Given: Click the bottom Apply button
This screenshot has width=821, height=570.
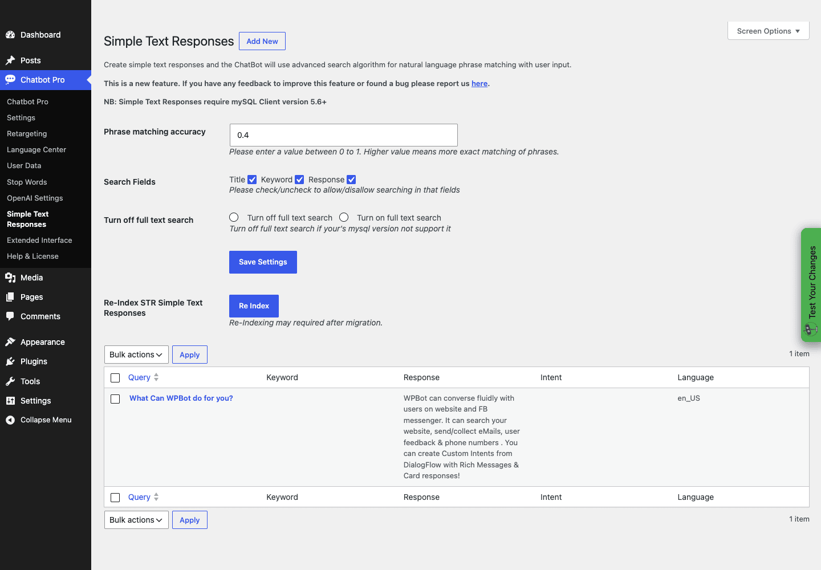Looking at the screenshot, I should point(190,520).
